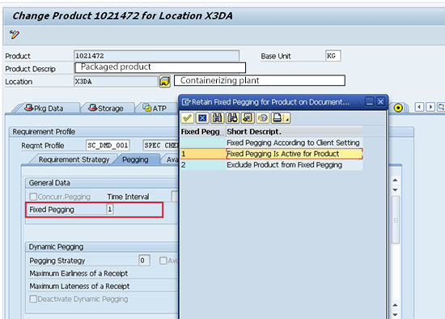Screen dimensions: 445x319
Task: Click the personal value list star icon
Action: [248, 118]
